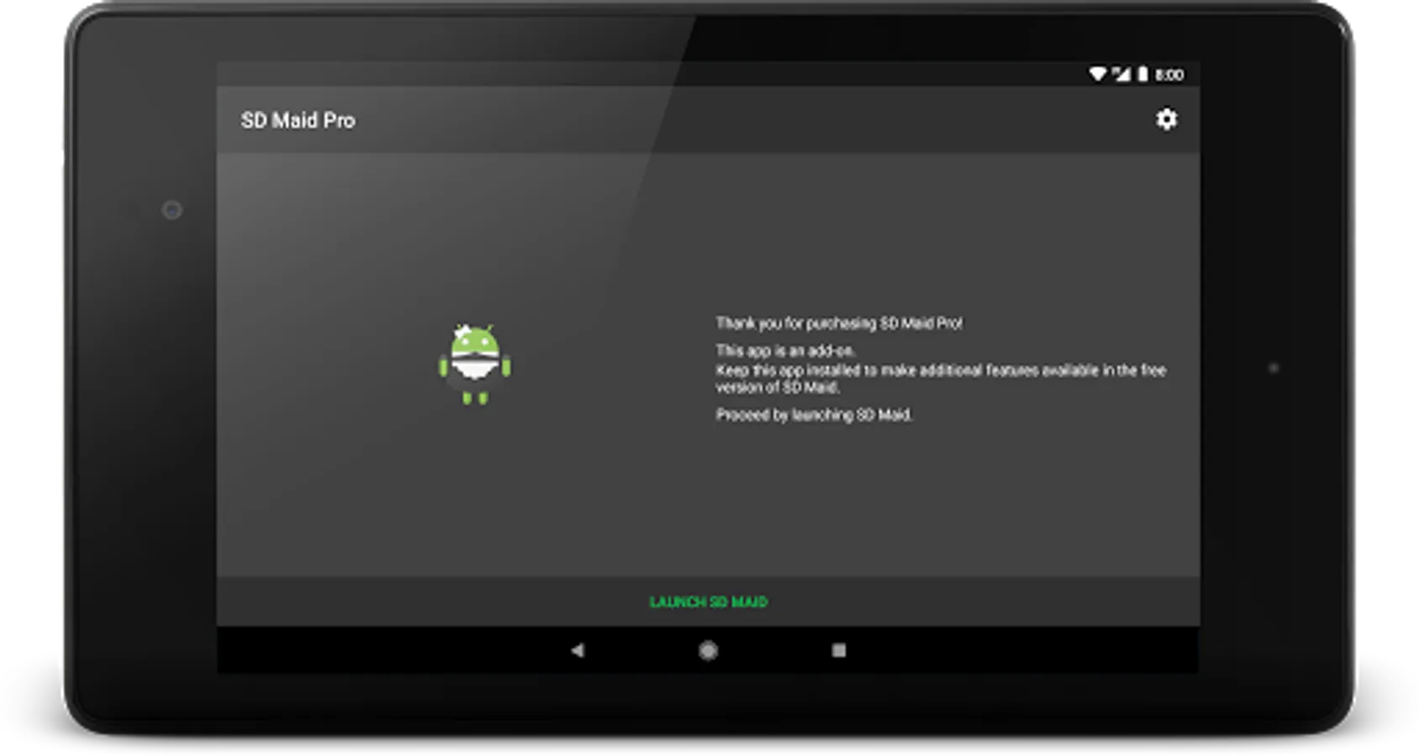Image resolution: width=1419 pixels, height=756 pixels.
Task: Tap the 8:00 clock in status bar
Action: point(1168,75)
